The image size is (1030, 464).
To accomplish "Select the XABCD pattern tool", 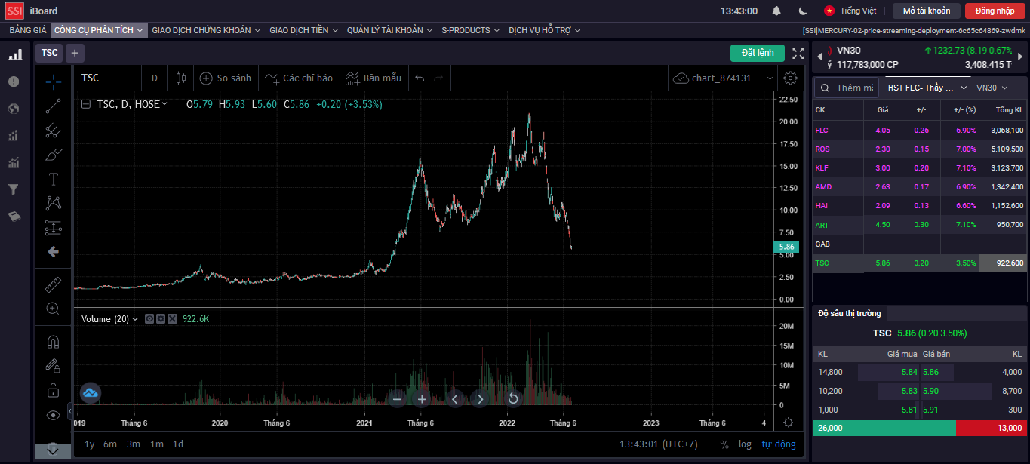I will click(x=53, y=203).
